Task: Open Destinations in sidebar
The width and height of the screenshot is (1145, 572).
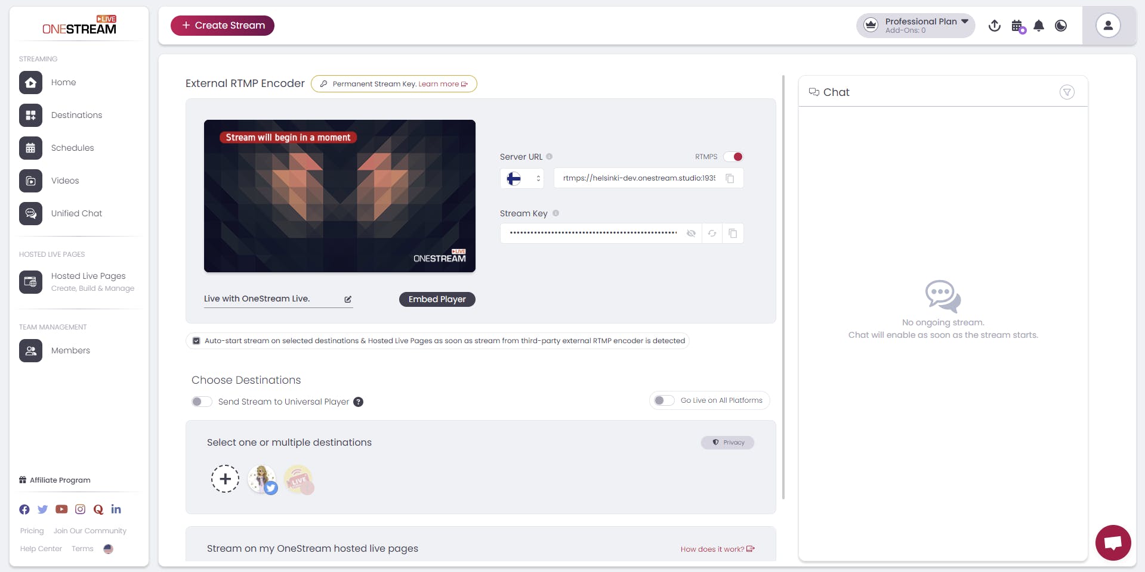Action: pos(61,115)
